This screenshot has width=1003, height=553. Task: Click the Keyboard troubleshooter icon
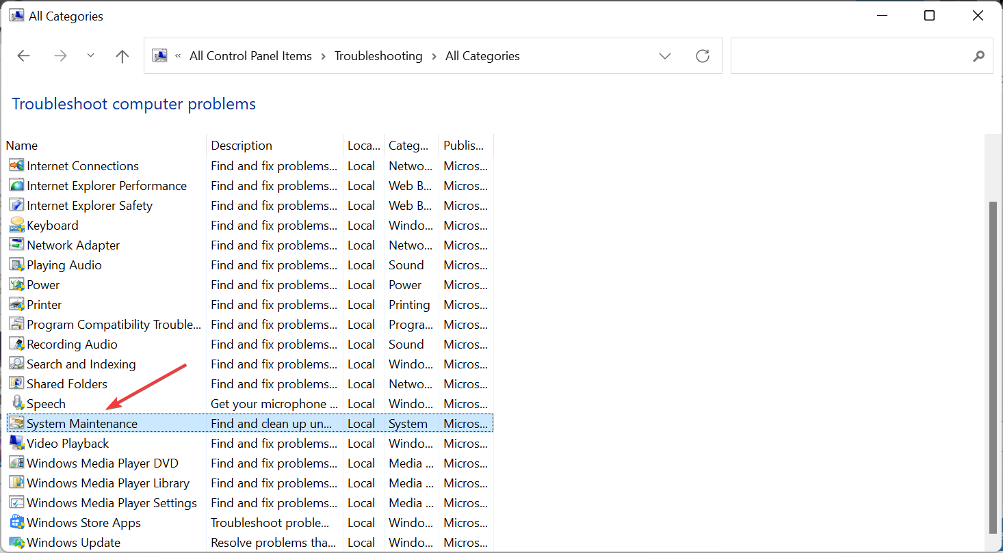[x=16, y=225]
